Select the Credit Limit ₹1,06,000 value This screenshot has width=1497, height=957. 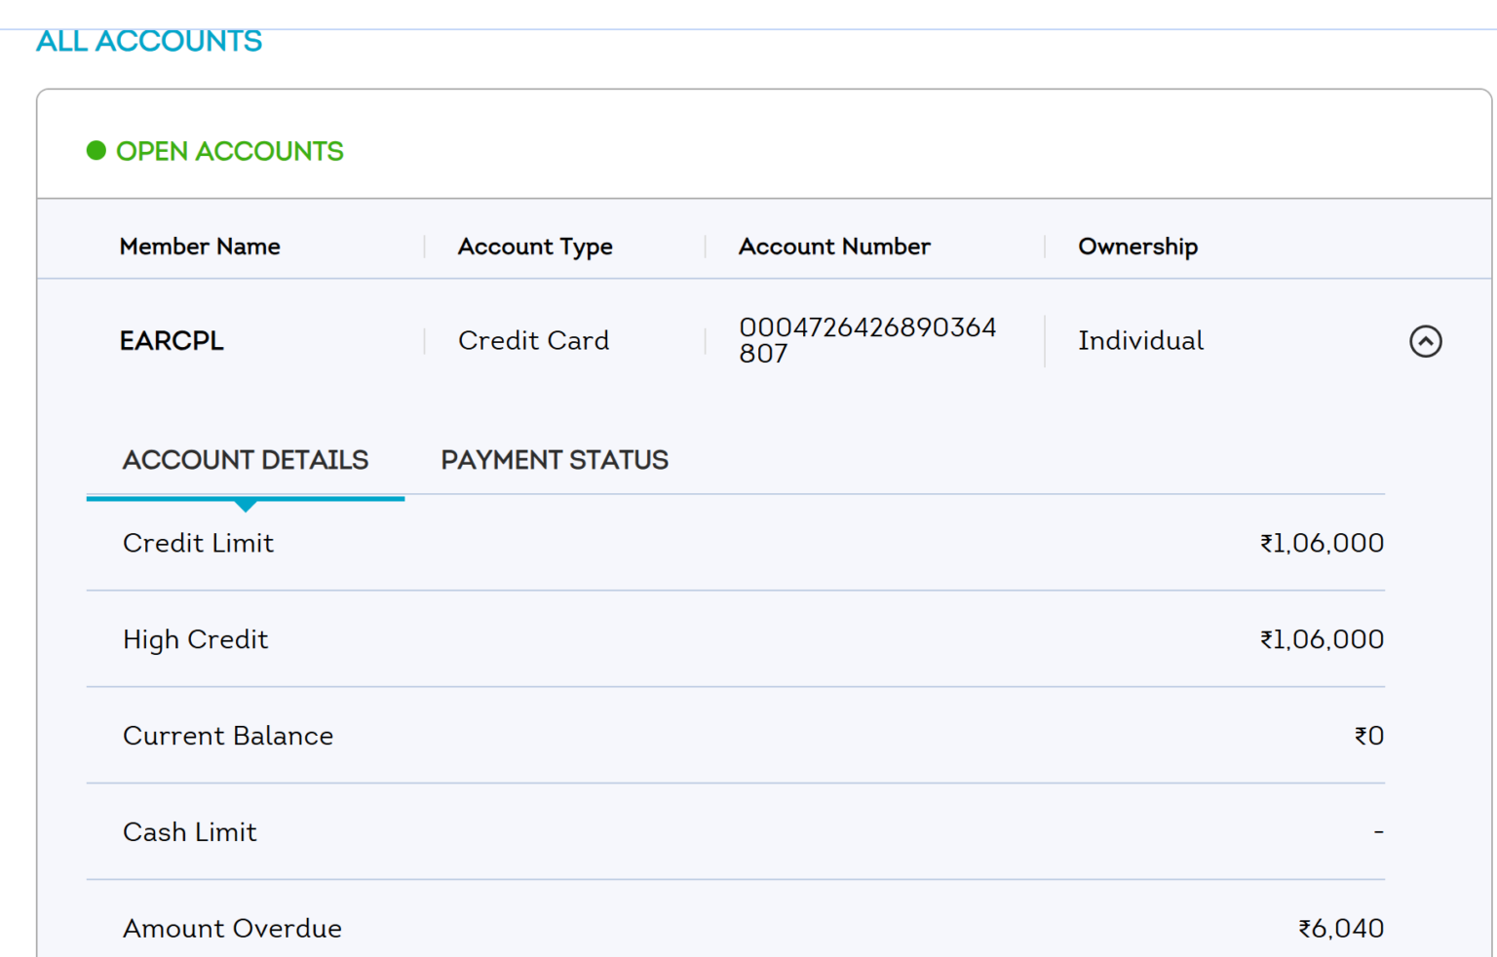pos(1321,543)
